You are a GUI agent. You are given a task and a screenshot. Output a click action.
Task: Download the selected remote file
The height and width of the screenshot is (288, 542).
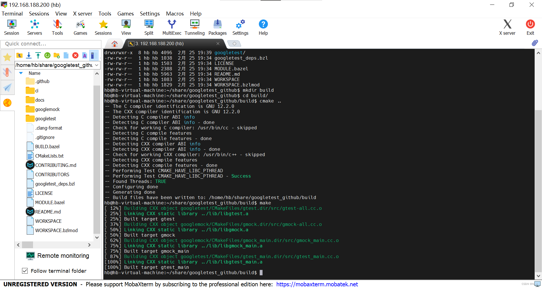29,55
